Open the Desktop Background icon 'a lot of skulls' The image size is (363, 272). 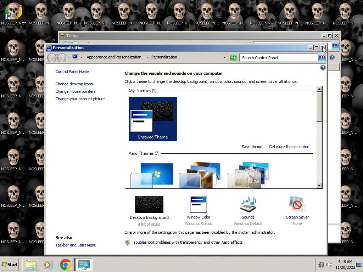click(x=149, y=204)
